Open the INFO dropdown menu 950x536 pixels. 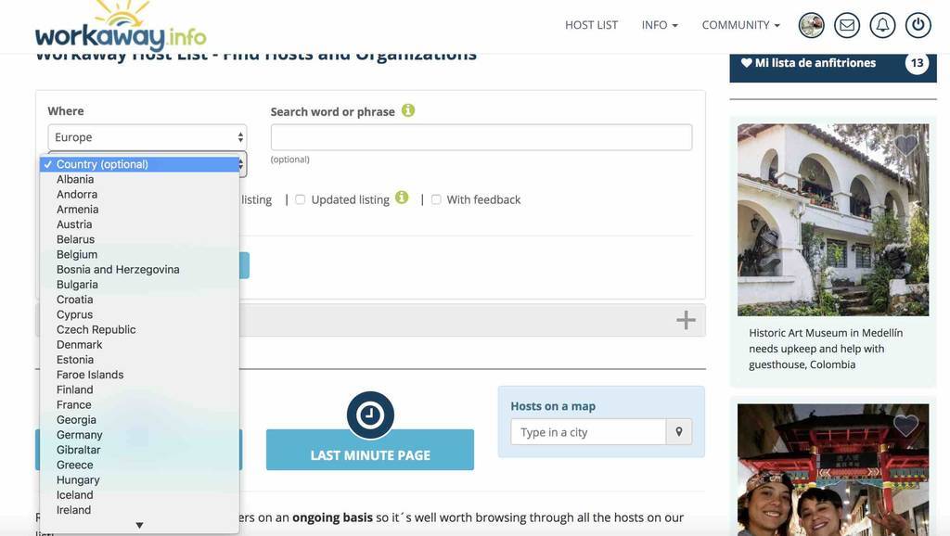point(660,25)
